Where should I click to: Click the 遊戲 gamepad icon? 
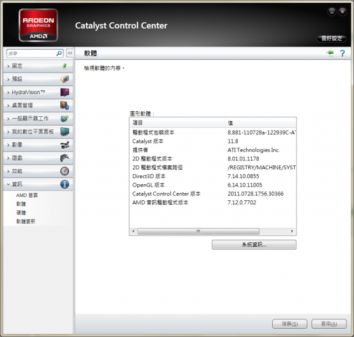[65, 158]
